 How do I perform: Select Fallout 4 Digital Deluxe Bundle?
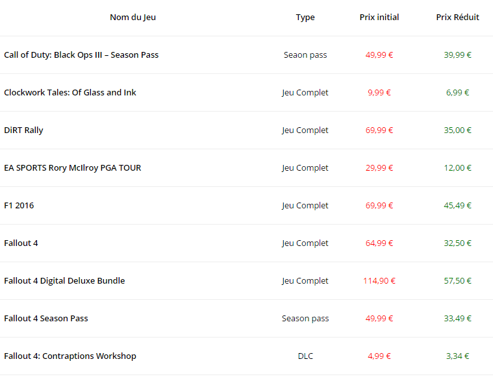click(x=64, y=281)
